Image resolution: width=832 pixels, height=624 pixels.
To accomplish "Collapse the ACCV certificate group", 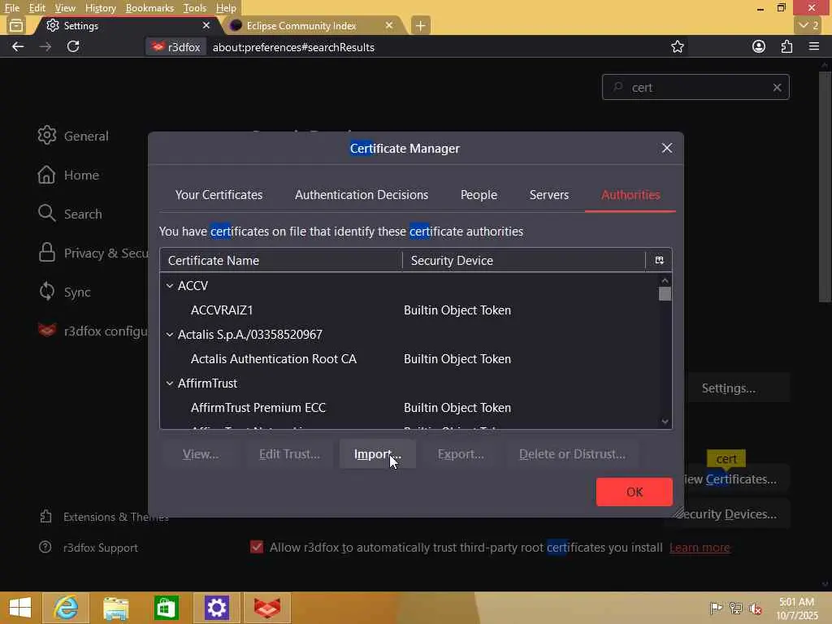I will pos(170,285).
